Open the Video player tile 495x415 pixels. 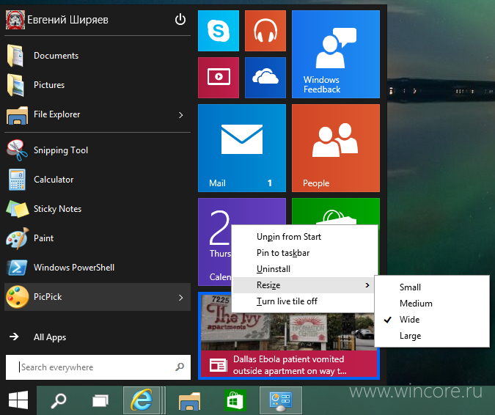218,78
